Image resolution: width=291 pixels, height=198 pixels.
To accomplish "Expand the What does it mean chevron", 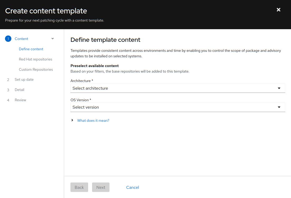I will click(x=72, y=120).
